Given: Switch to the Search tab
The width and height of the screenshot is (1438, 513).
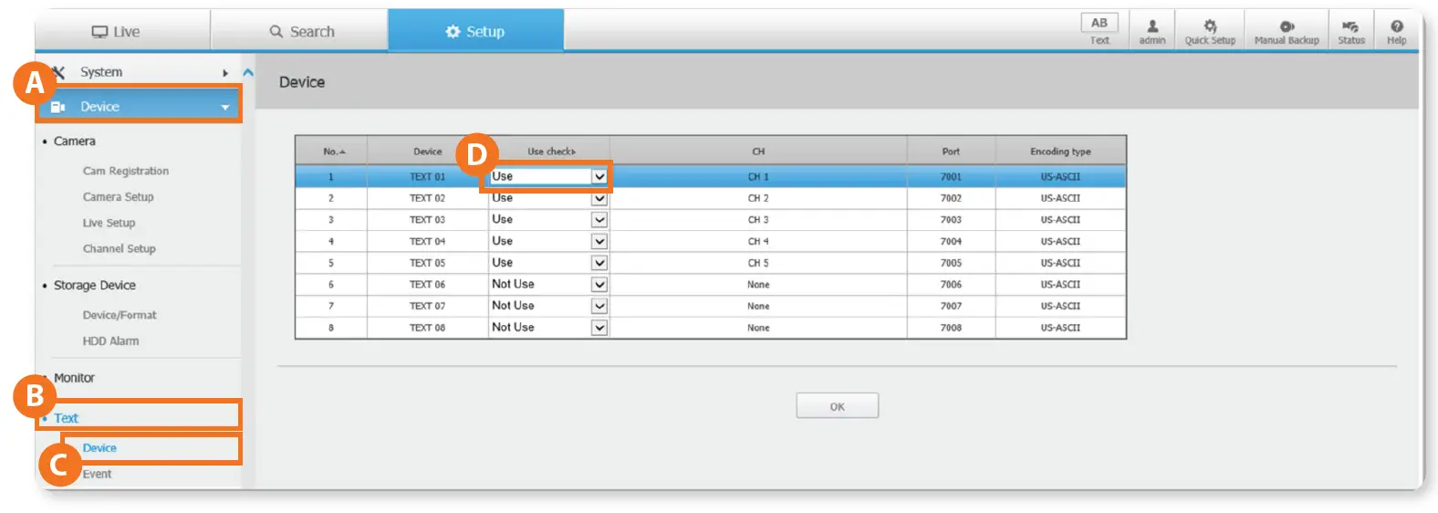Looking at the screenshot, I should [300, 31].
